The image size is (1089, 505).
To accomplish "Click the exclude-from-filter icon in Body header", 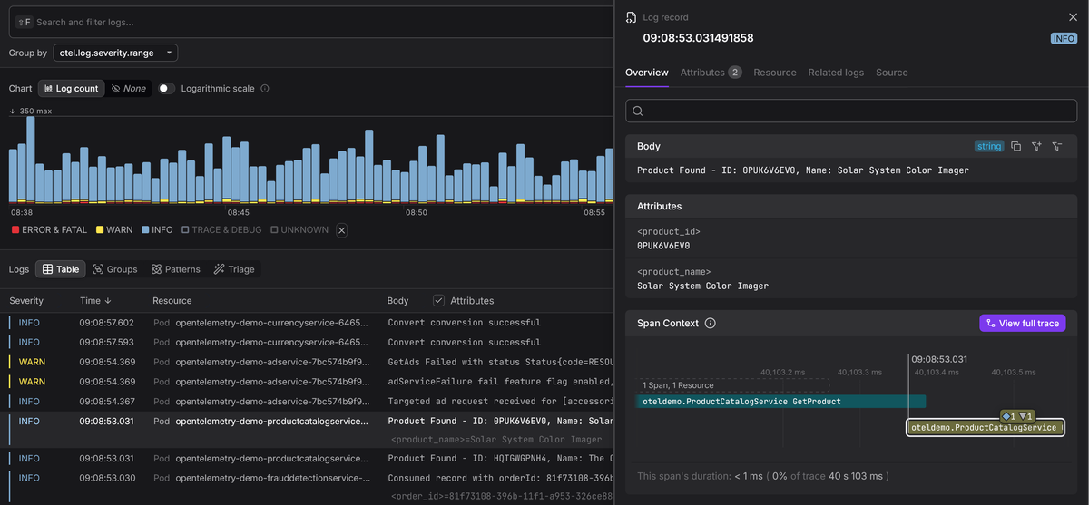I will (x=1057, y=146).
